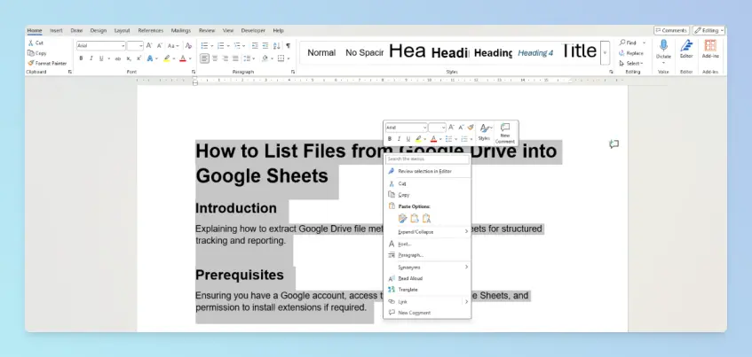Toggle Underline in the floating mini toolbar

[x=408, y=139]
